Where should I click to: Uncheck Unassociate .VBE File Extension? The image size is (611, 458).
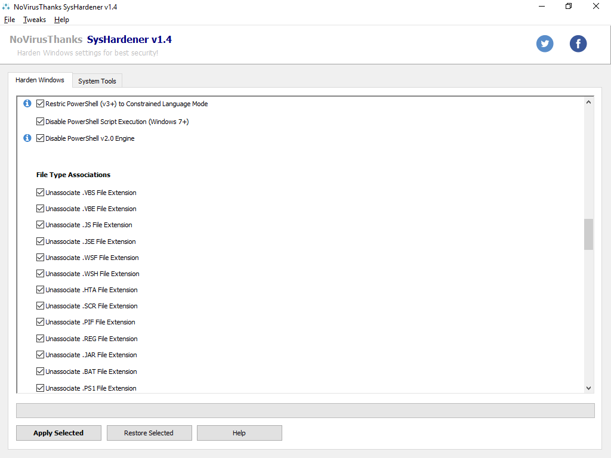coord(40,209)
